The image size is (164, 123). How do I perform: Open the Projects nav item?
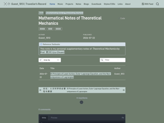tap(69, 4)
